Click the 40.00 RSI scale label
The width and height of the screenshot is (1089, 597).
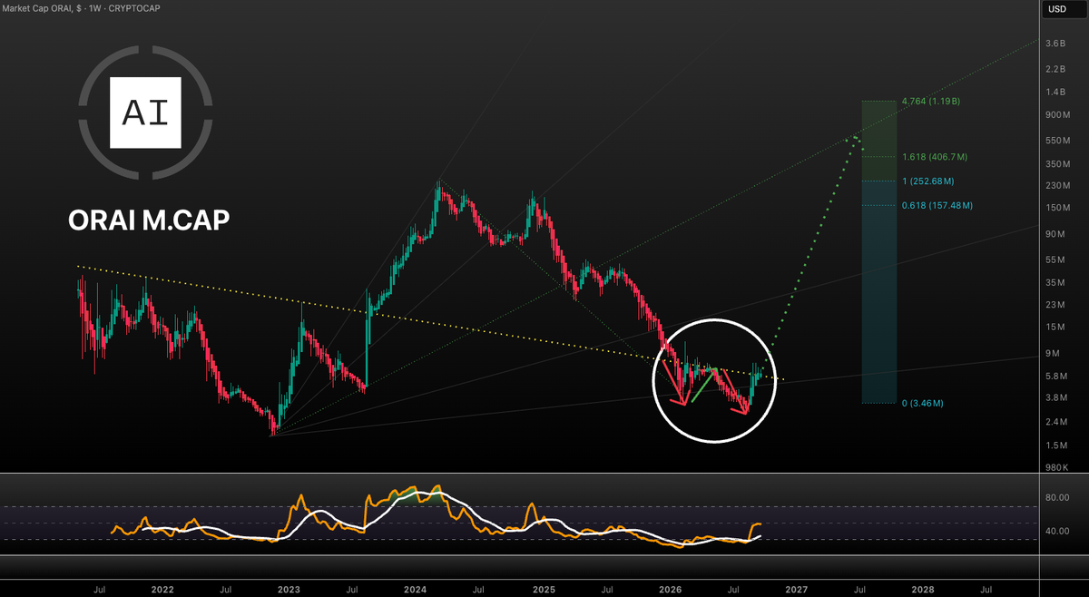pyautogui.click(x=1058, y=531)
